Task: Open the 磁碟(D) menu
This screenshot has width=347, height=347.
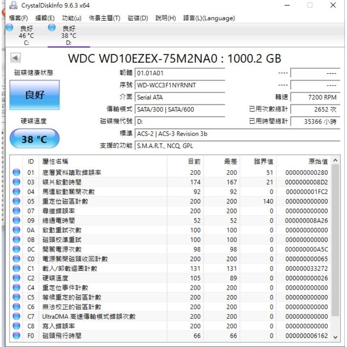Action: point(138,18)
